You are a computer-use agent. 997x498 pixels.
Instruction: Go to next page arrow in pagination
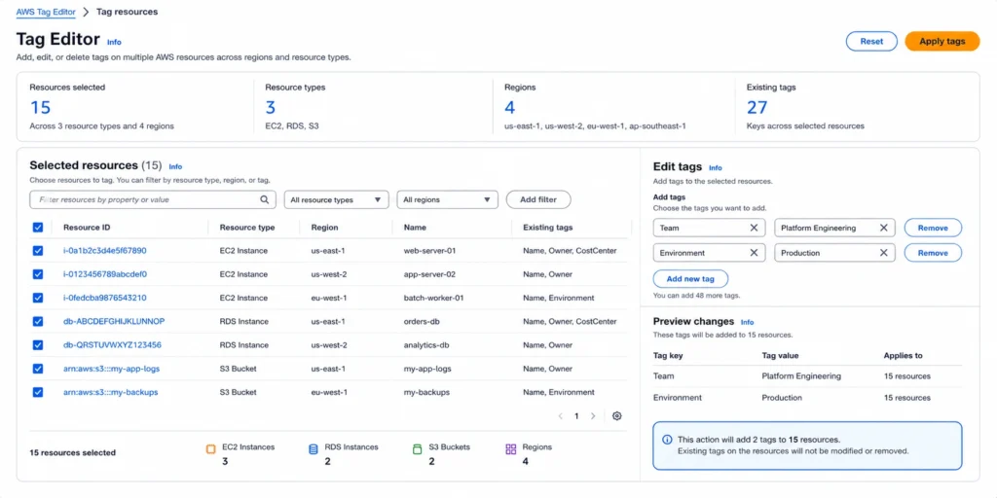(593, 416)
